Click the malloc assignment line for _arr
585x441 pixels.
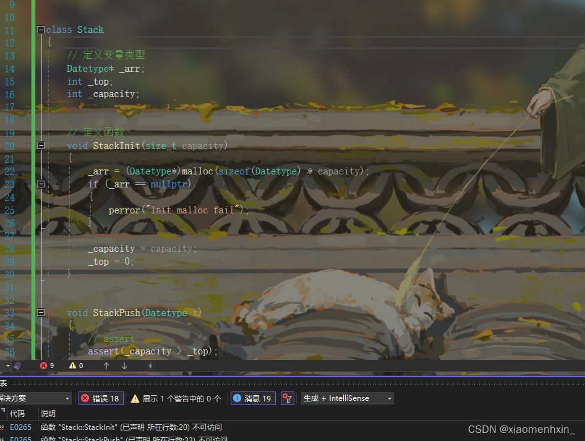(x=228, y=171)
